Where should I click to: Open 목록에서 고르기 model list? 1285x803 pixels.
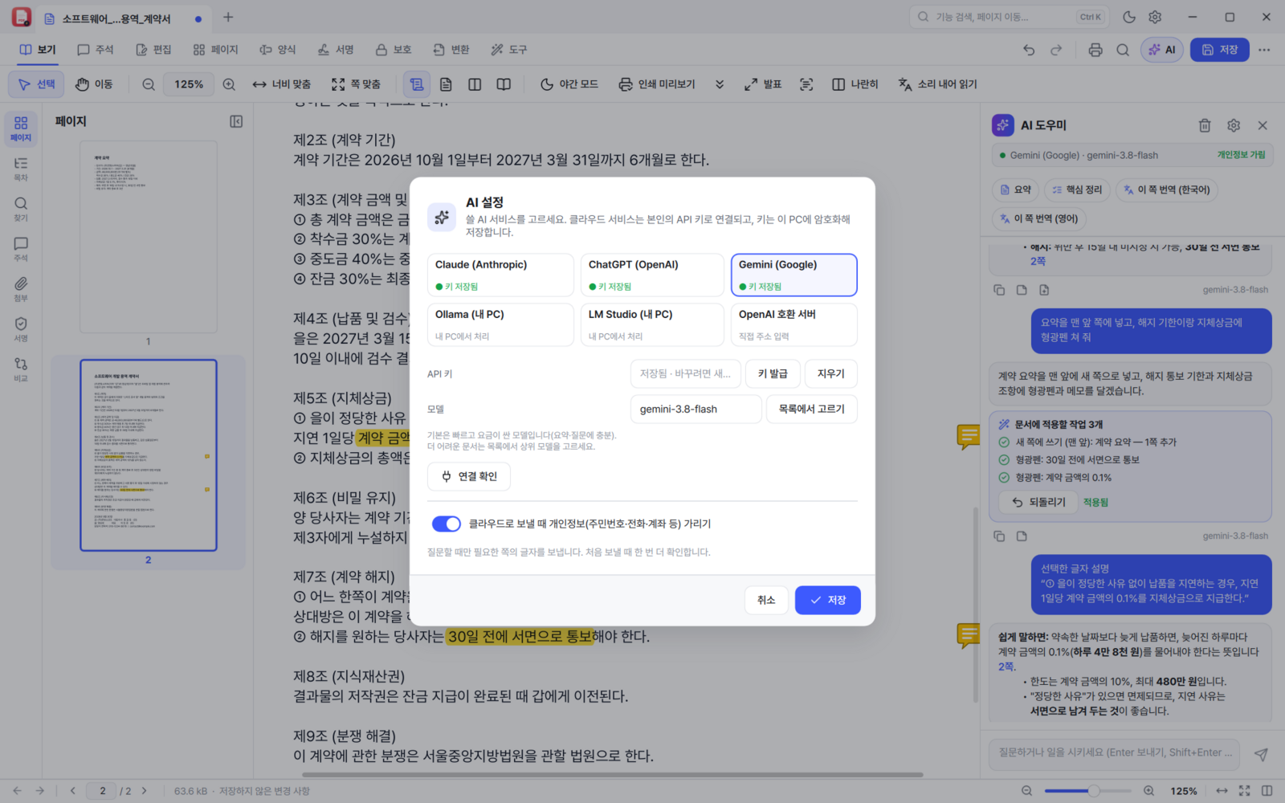click(811, 409)
